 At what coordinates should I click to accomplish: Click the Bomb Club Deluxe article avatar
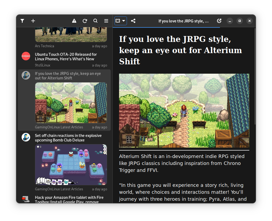[x=26, y=137]
